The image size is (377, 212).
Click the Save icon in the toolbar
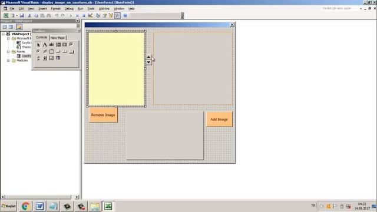[x=22, y=16]
